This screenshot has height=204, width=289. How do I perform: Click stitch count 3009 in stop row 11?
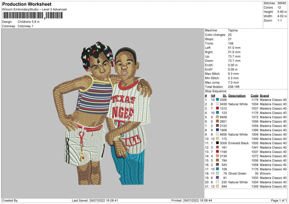[223, 143]
